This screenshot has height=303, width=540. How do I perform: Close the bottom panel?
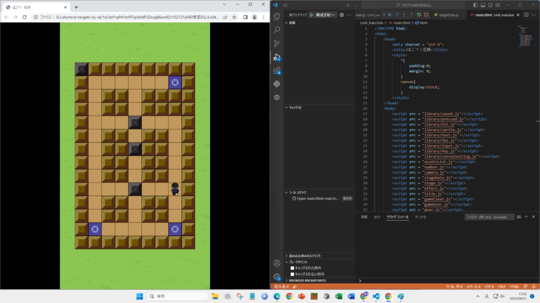[534, 217]
